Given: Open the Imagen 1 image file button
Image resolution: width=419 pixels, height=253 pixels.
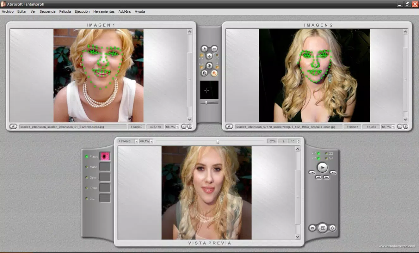Looking at the screenshot, I should click(x=13, y=126).
